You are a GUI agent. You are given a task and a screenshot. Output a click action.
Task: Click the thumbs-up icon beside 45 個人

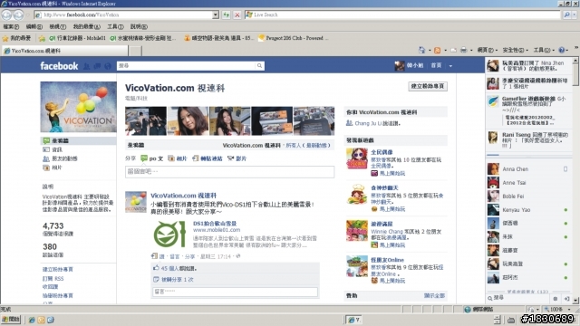coord(156,268)
